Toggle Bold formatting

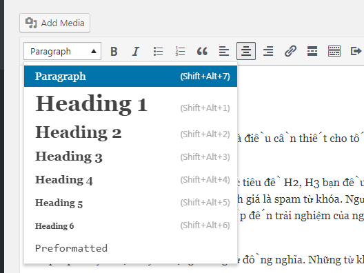point(114,51)
